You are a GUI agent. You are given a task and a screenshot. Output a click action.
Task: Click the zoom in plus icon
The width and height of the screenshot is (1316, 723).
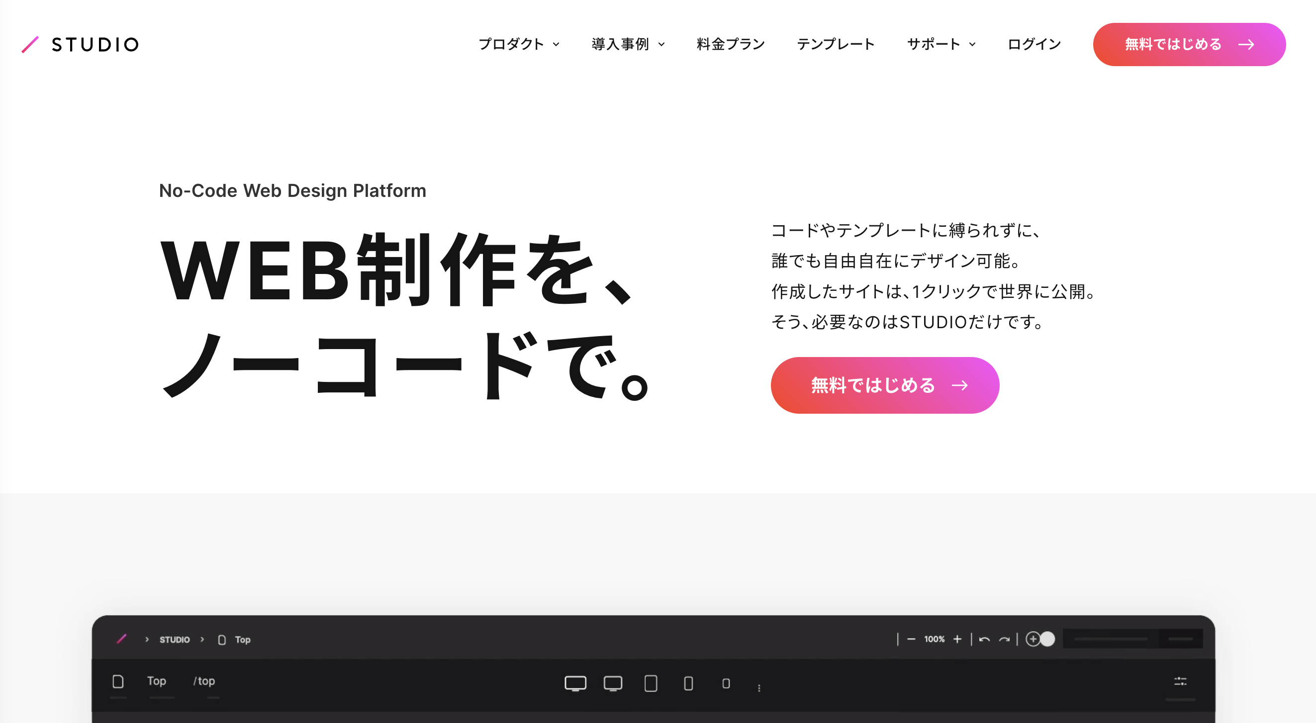(x=957, y=639)
